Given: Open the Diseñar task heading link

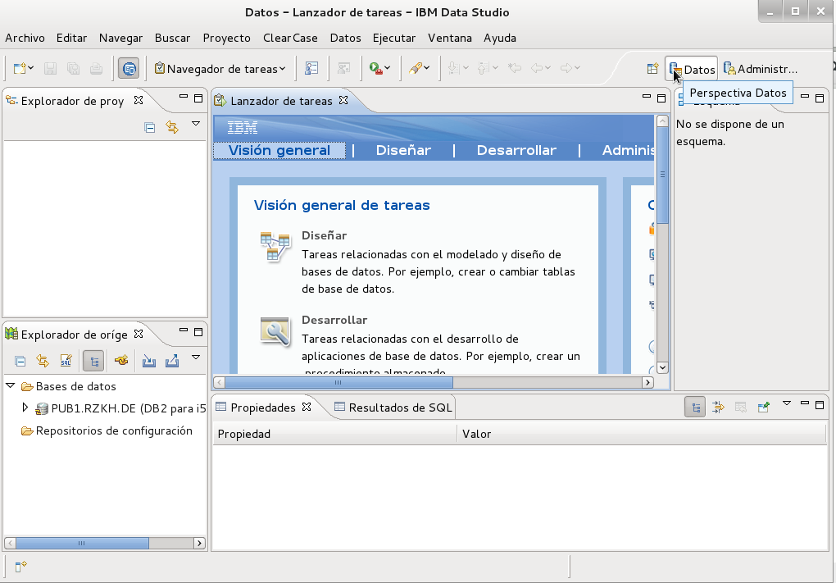Looking at the screenshot, I should click(x=325, y=235).
